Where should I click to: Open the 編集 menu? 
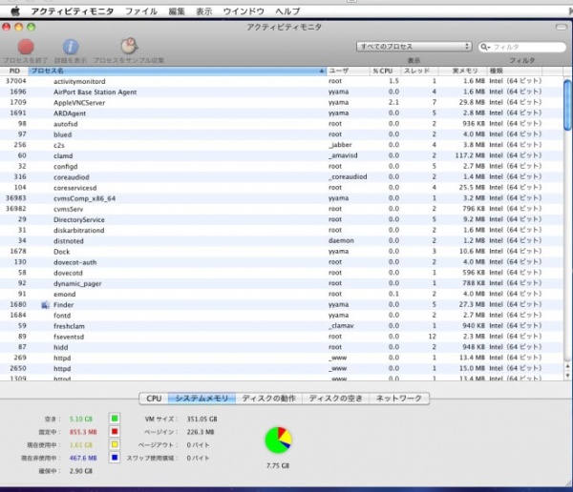[177, 11]
